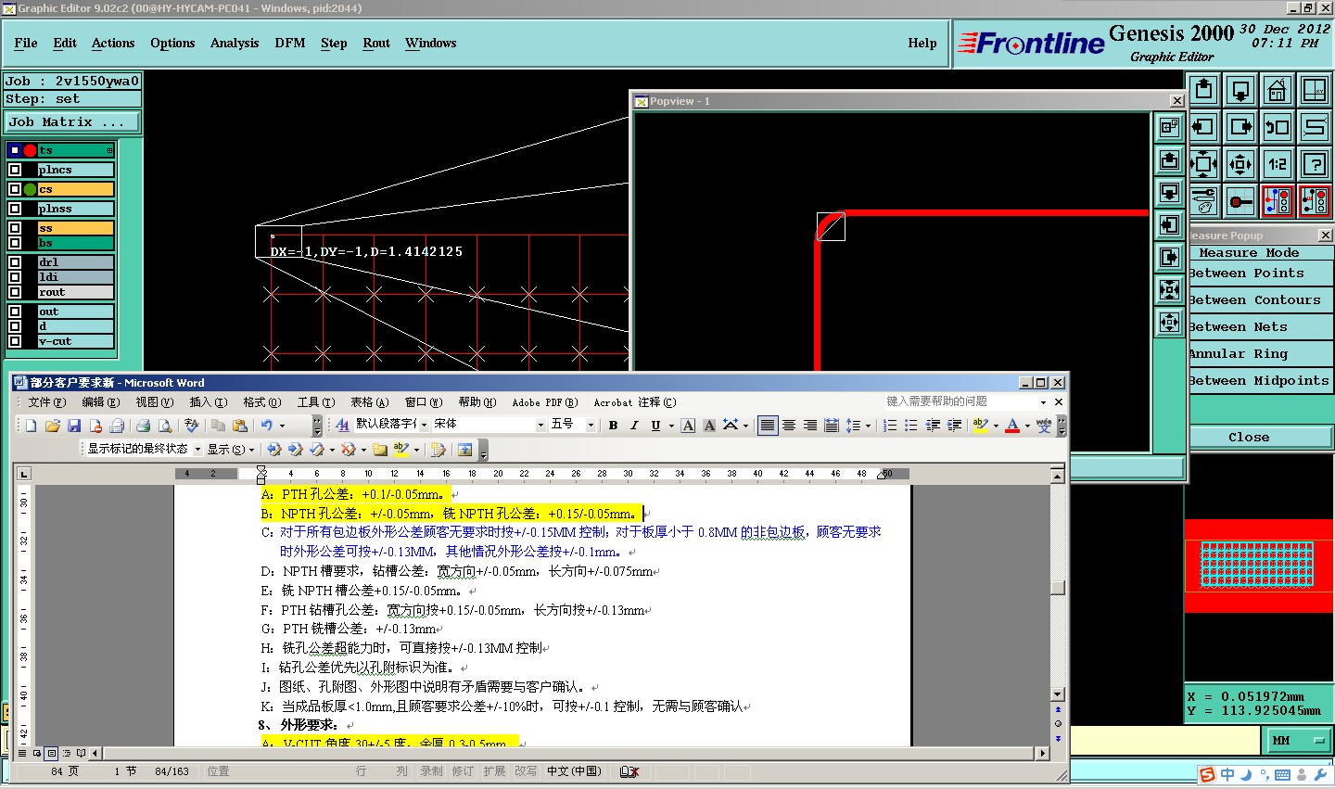1335x789 pixels.
Task: Click Popview pan-down icon
Action: click(1170, 193)
